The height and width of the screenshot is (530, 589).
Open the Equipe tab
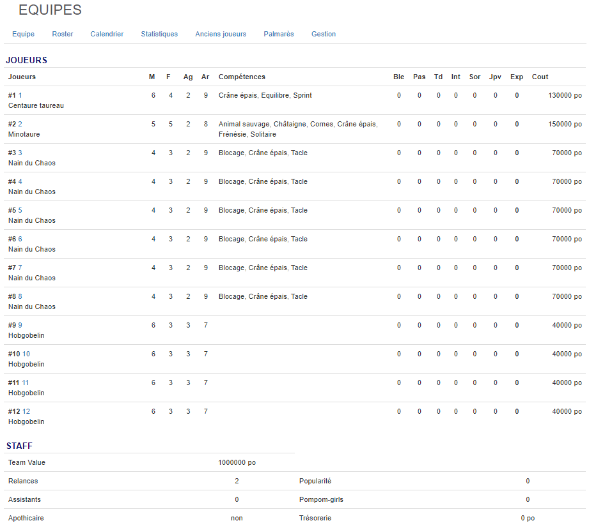pyautogui.click(x=23, y=34)
